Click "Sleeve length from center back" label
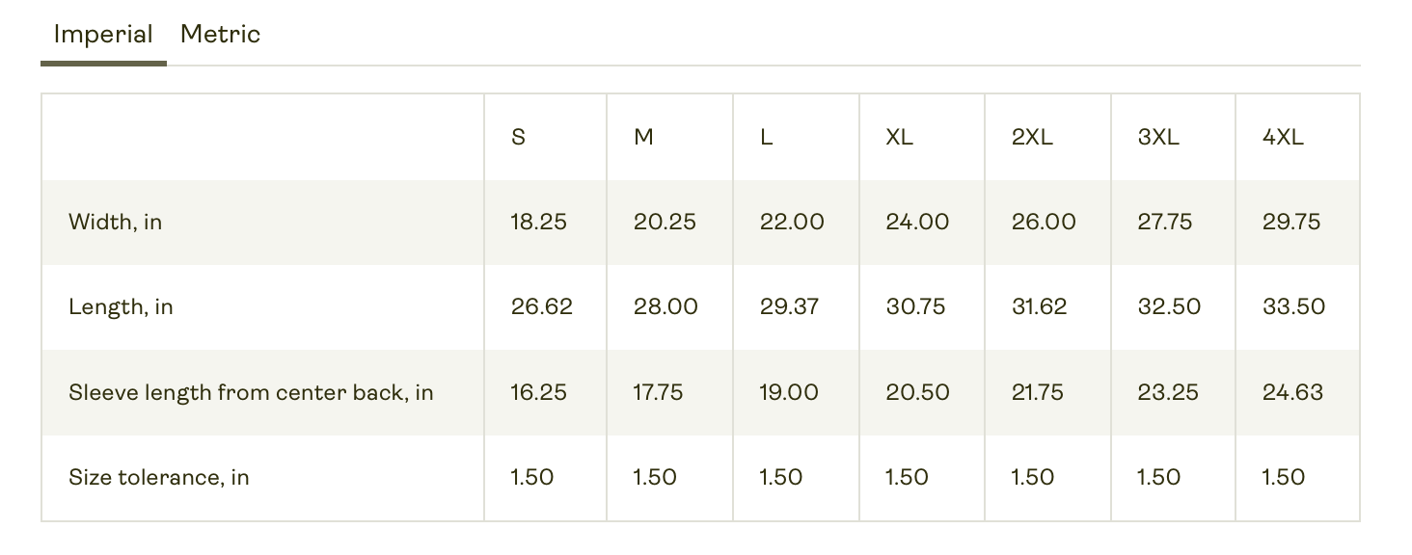 (x=251, y=392)
